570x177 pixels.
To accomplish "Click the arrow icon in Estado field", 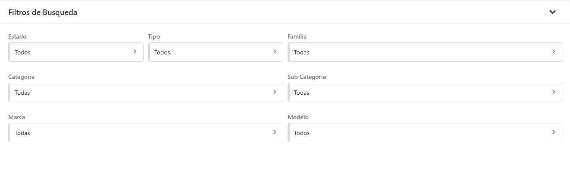I will pyautogui.click(x=135, y=51).
